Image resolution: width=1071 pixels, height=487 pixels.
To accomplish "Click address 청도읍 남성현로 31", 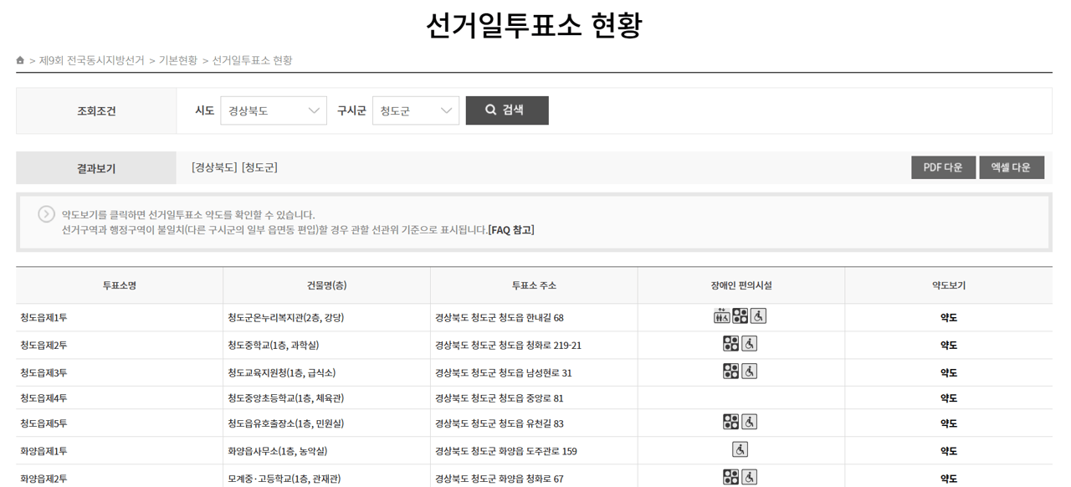I will [504, 373].
